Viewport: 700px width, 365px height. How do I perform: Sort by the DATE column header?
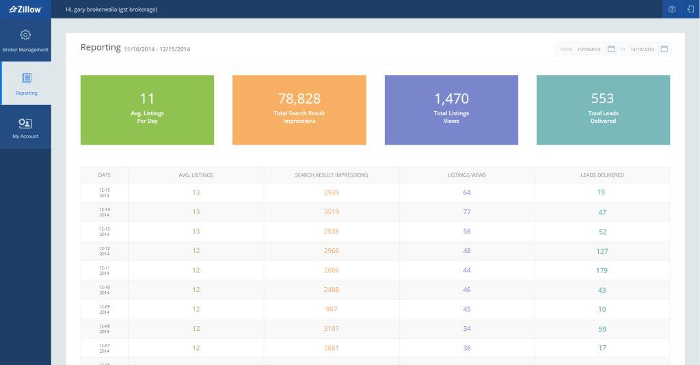pyautogui.click(x=104, y=175)
